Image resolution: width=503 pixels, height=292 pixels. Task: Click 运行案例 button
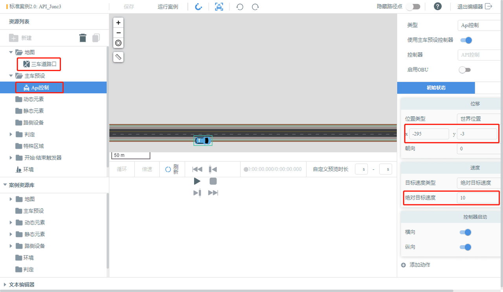(x=168, y=7)
